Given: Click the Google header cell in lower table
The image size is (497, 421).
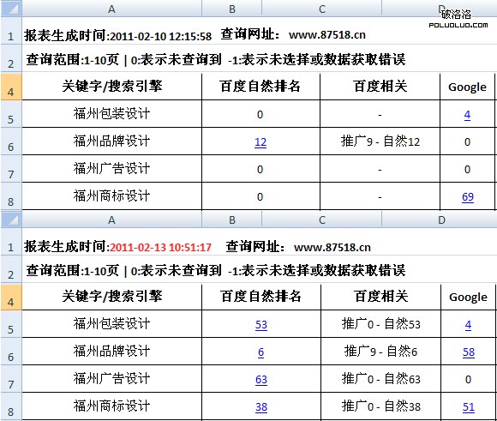Looking at the screenshot, I should 468,297.
